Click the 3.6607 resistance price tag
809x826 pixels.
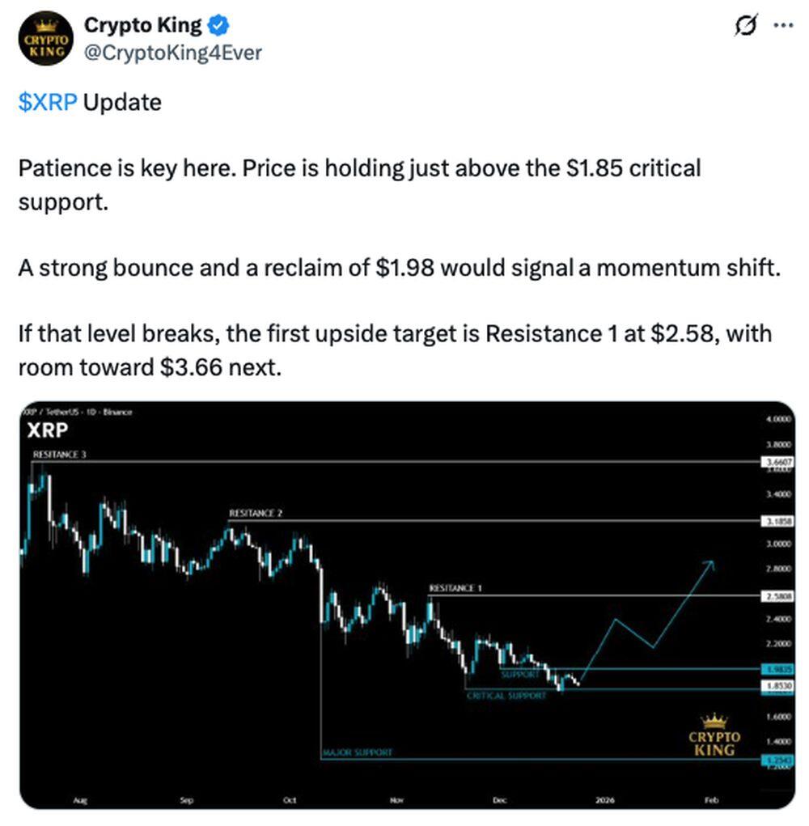coord(777,461)
